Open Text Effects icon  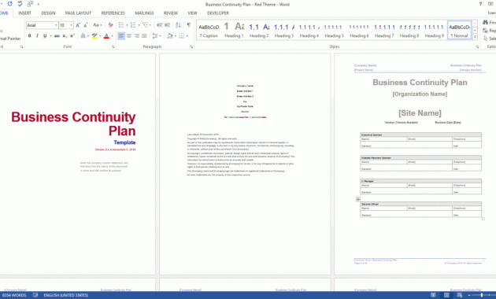pos(83,36)
